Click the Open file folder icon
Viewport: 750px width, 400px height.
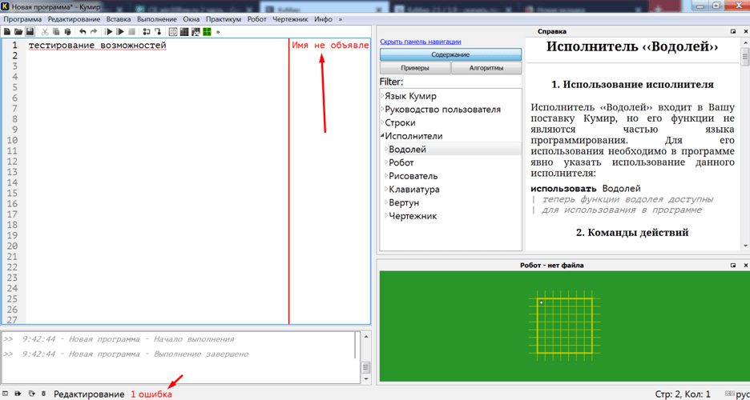click(x=18, y=32)
